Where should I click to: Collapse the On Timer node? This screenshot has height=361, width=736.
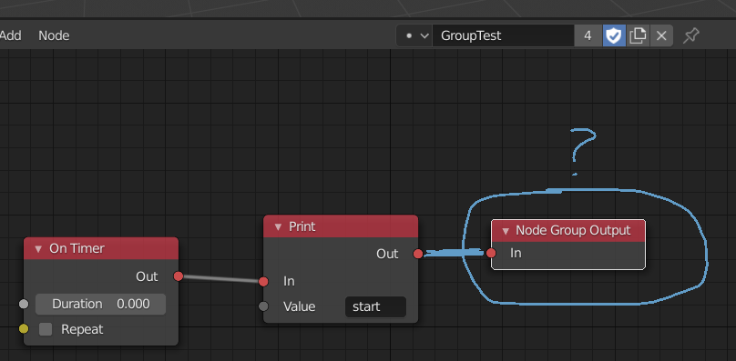pos(38,249)
